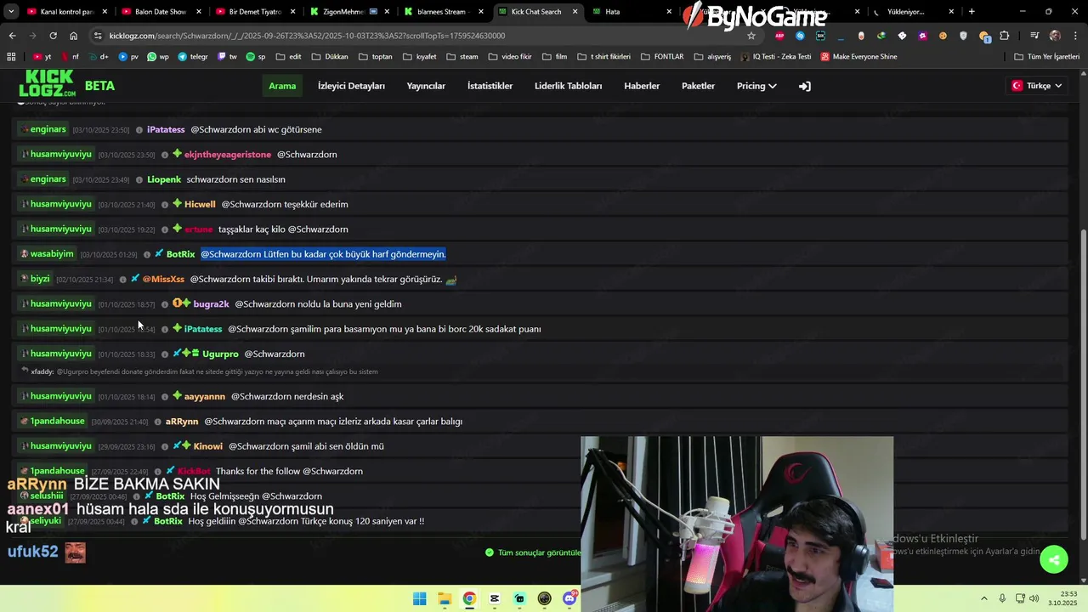1088x612 pixels.
Task: Click info icon in the BotRix Lütfen row
Action: pyautogui.click(x=146, y=254)
